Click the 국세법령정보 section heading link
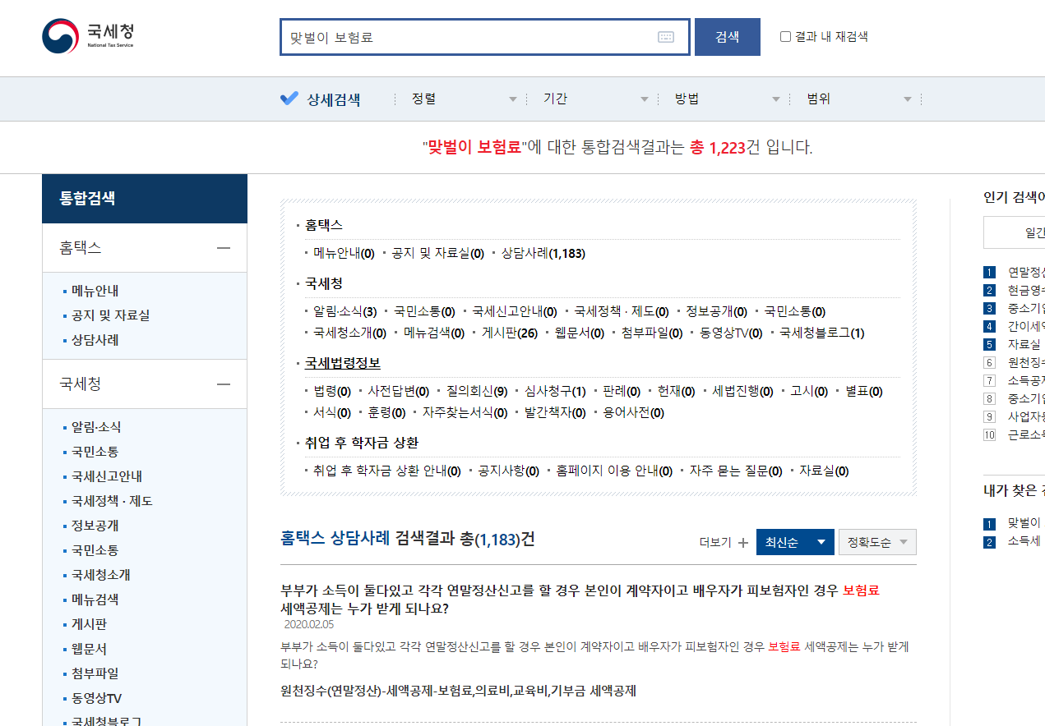This screenshot has width=1045, height=726. coord(343,363)
